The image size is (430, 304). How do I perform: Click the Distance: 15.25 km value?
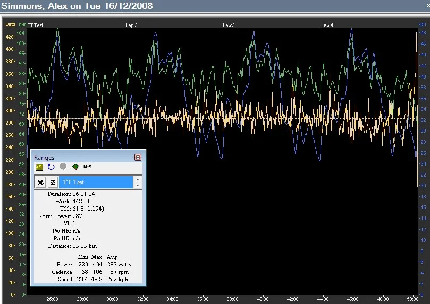point(85,246)
